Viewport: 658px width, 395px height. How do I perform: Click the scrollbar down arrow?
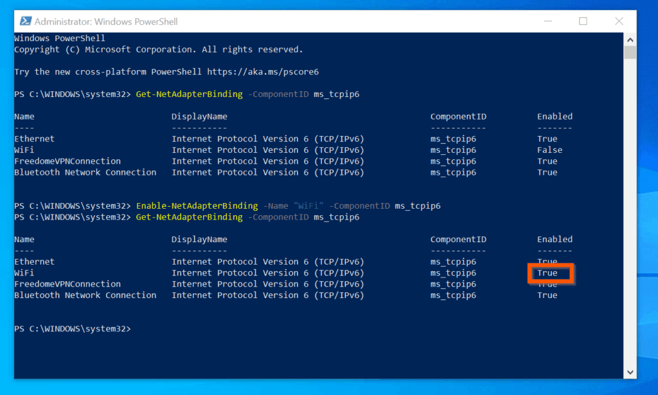(x=630, y=371)
